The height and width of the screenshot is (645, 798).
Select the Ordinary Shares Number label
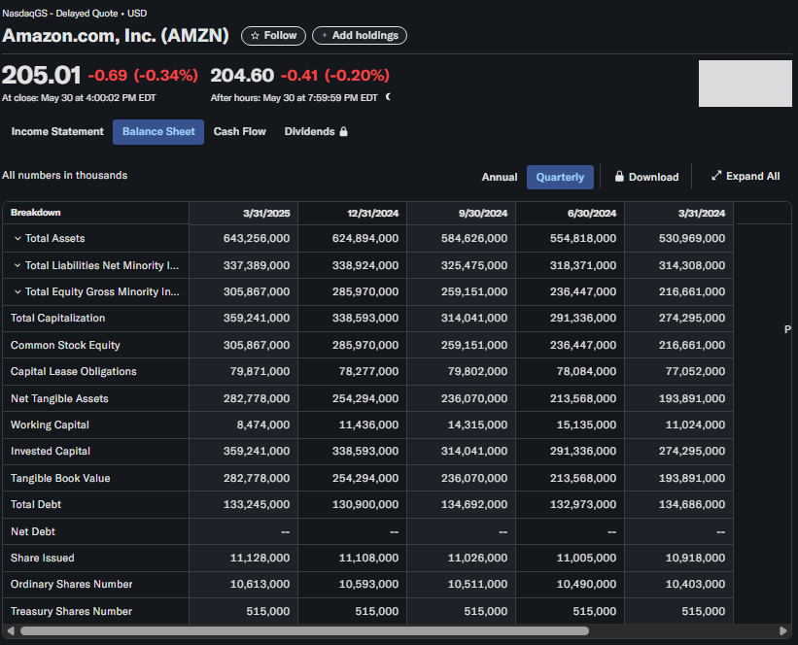[x=71, y=584]
